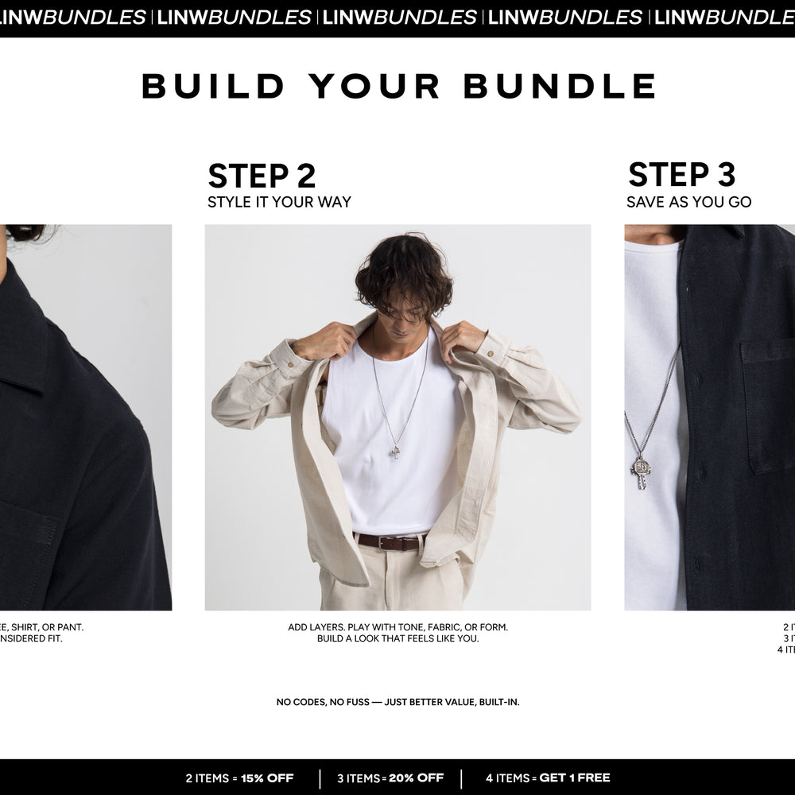Click the BUILD YOUR BUNDLE heading
Screen dimensions: 795x795
(398, 86)
